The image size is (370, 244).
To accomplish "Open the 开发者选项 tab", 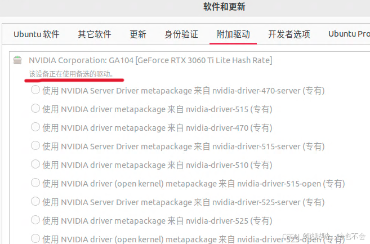I will pos(289,34).
